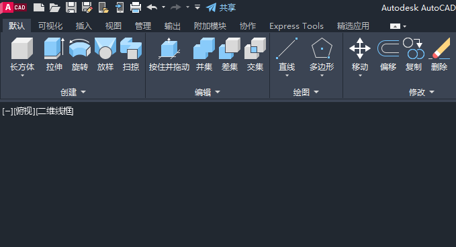This screenshot has height=247, width=456.
Task: Open the 视图 ribbon tab
Action: 113,26
